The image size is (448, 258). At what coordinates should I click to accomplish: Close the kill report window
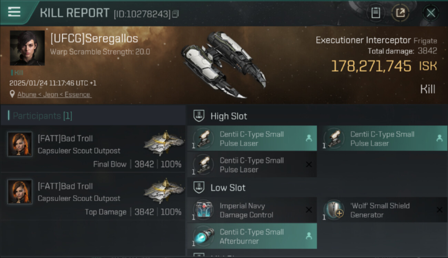(x=430, y=13)
